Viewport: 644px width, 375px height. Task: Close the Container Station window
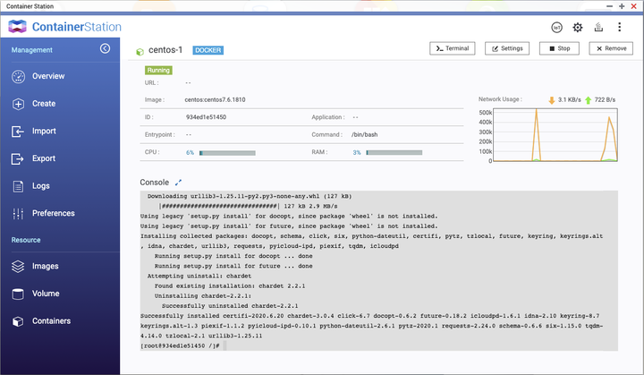point(634,6)
